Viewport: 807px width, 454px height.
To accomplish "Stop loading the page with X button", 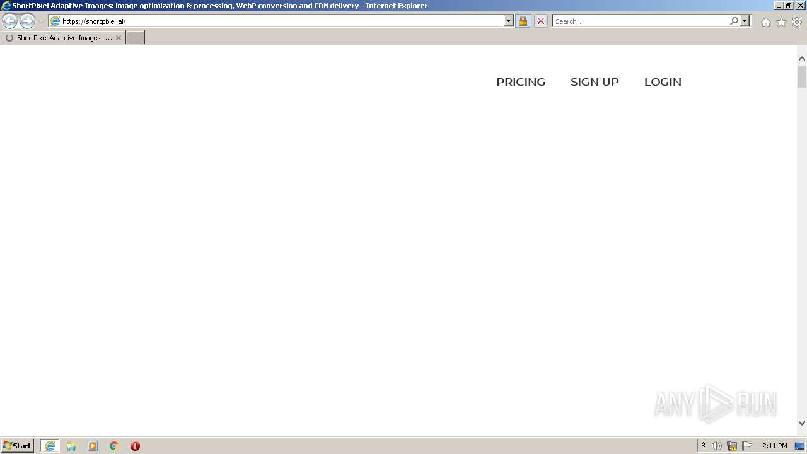I will point(540,21).
